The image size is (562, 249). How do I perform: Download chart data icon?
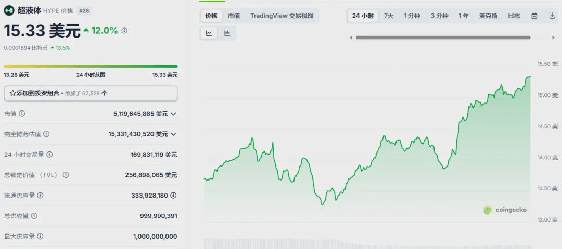pyautogui.click(x=552, y=16)
